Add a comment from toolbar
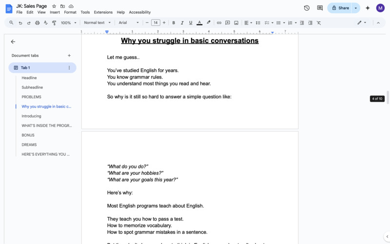 click(x=228, y=23)
